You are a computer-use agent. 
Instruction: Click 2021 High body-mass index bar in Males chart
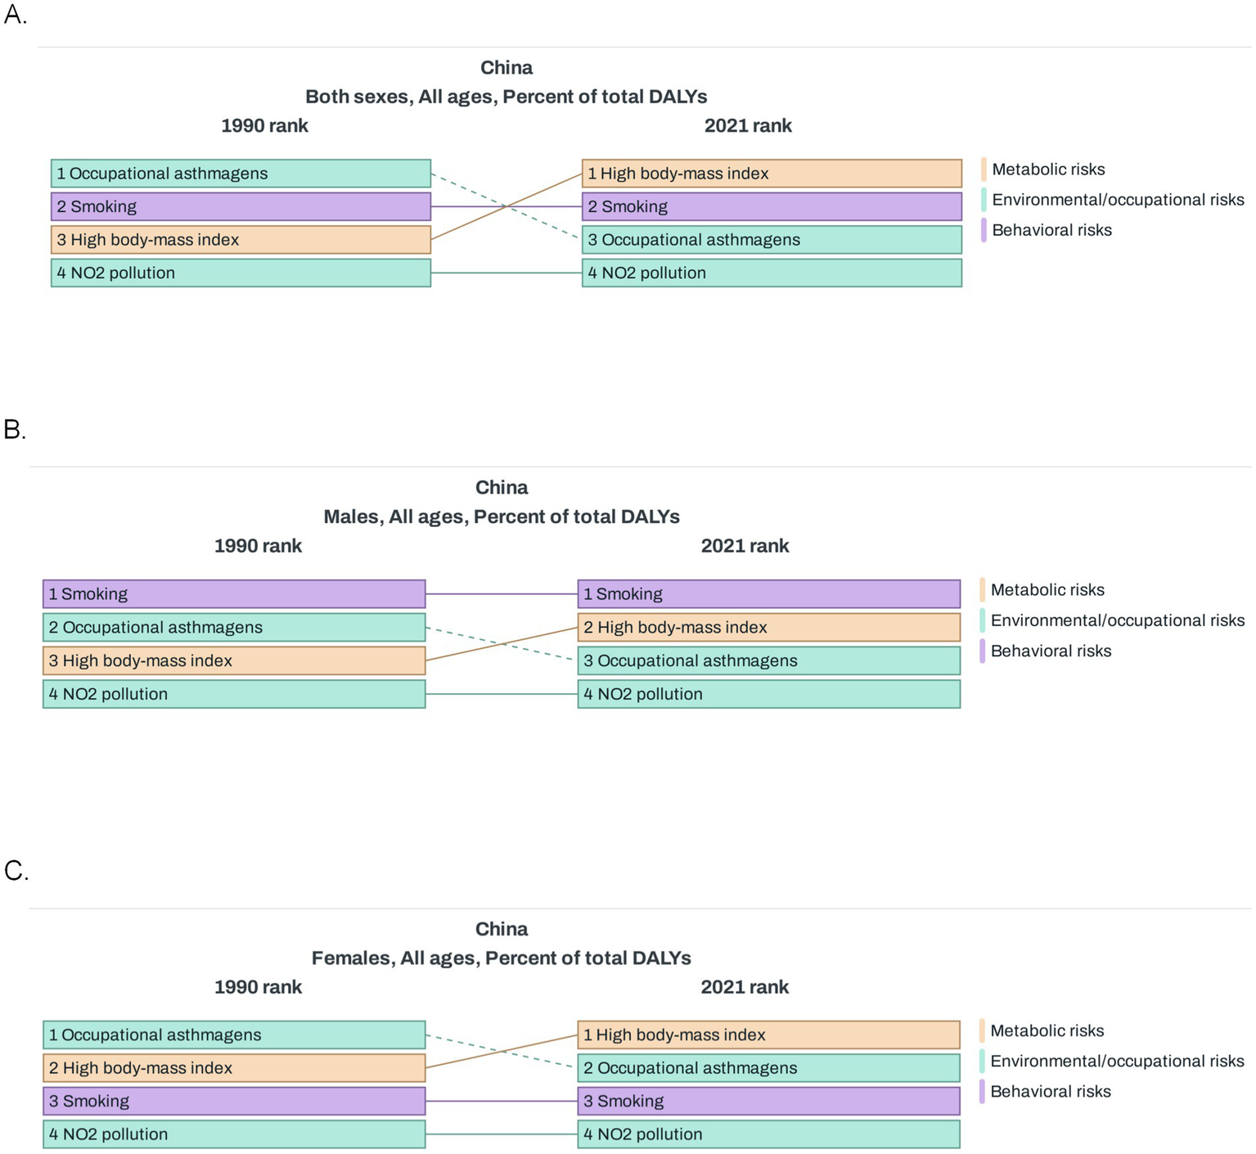tap(768, 628)
